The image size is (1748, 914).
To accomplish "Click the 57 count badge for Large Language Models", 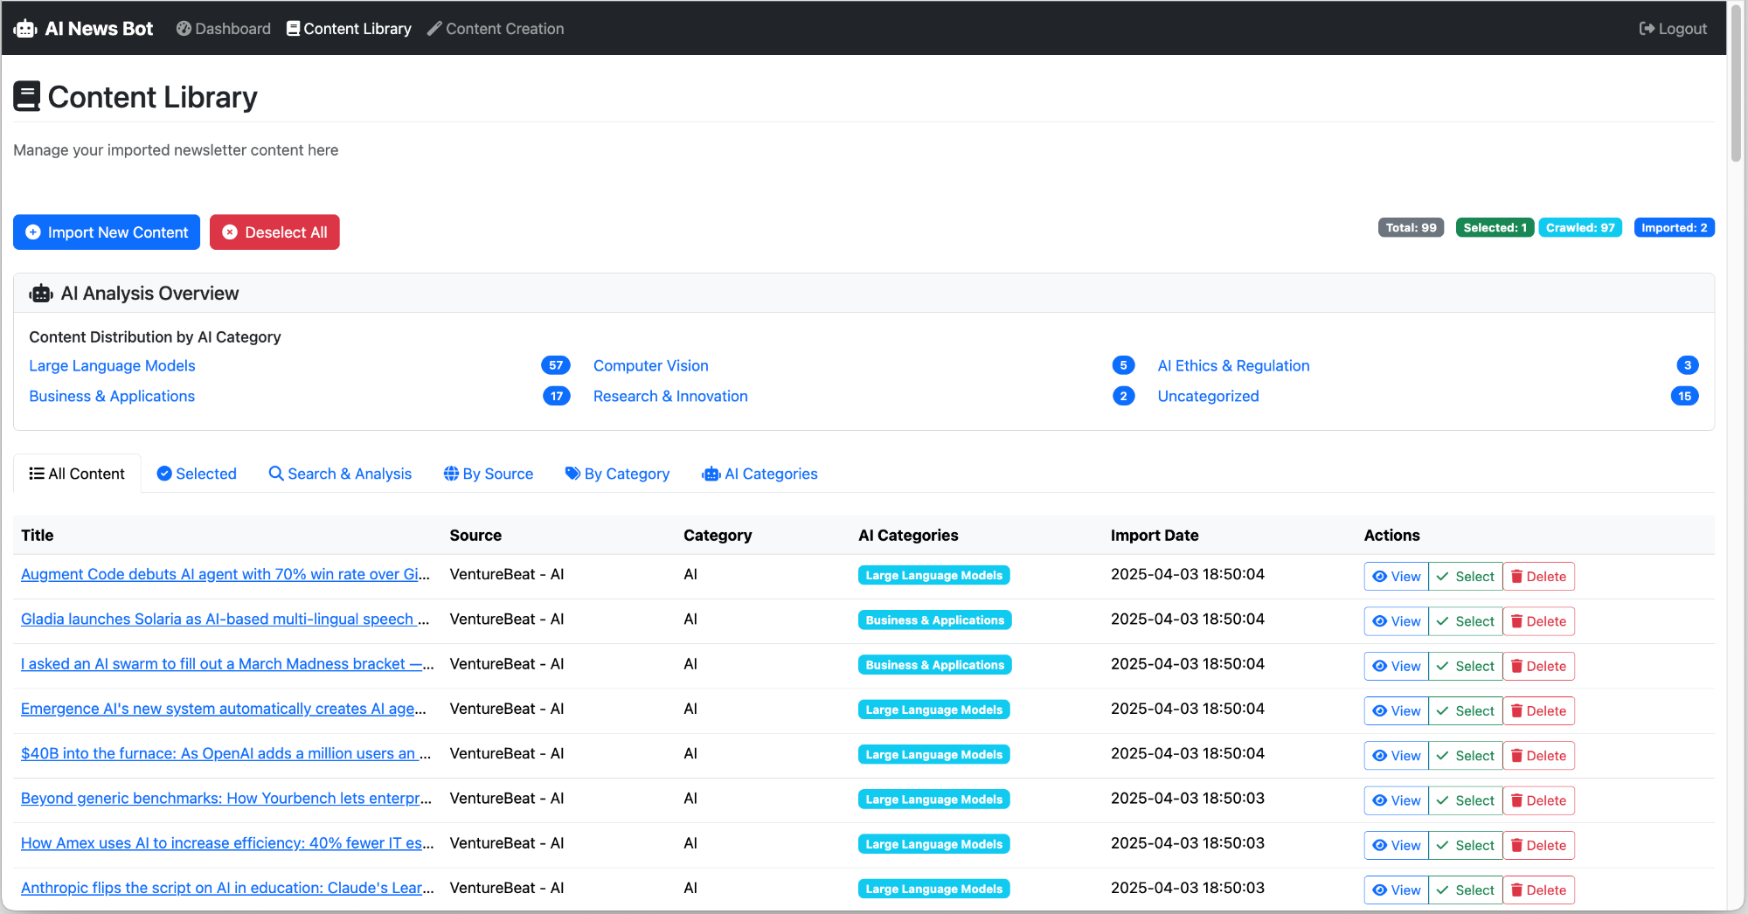I will pos(556,366).
